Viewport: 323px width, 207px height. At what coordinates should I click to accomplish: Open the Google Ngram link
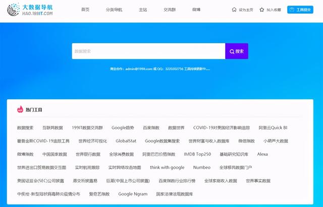pyautogui.click(x=133, y=194)
